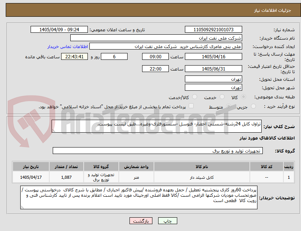Viewport: 301px width, 231px height.
Task: Select the خدمت radio button
Action: pyautogui.click(x=222, y=97)
